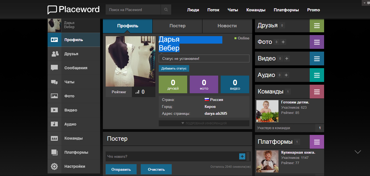Screen dimensions: 370x176
Task: Open the green Друзья panel menu
Action: point(317,25)
